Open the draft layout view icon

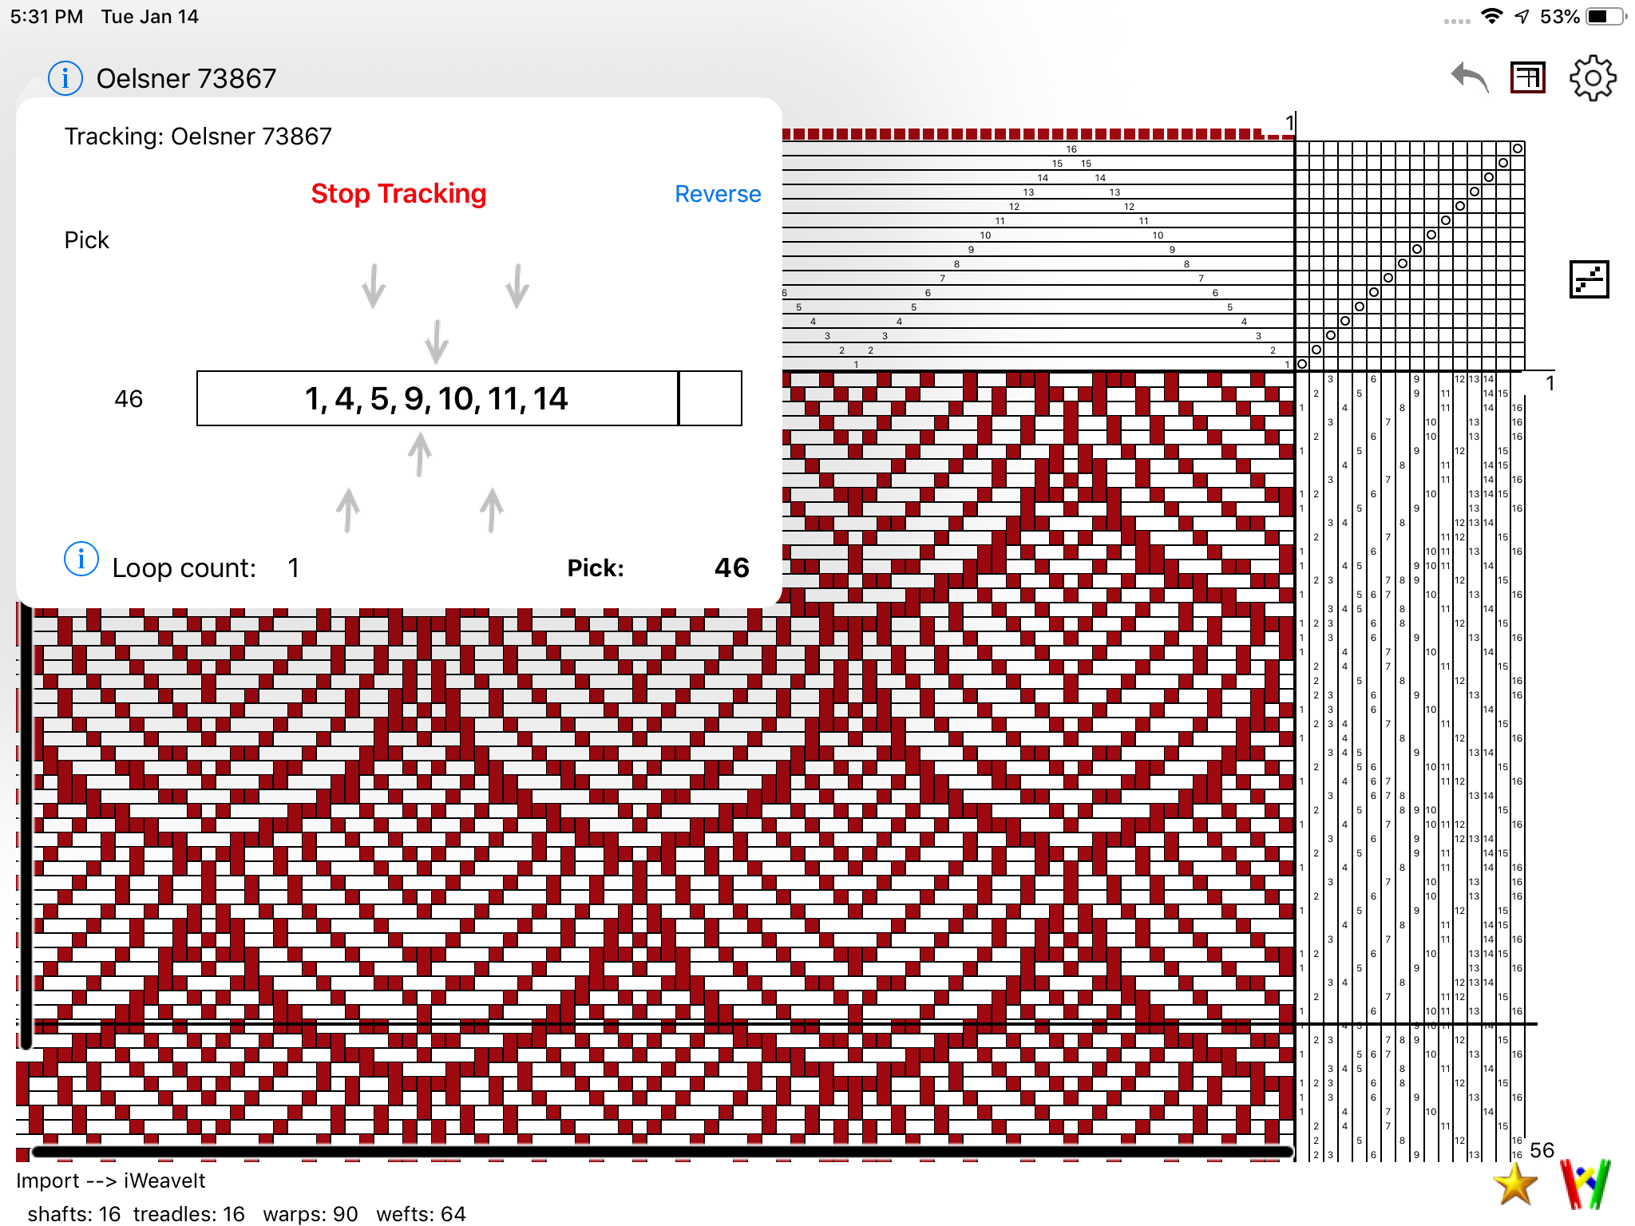click(x=1528, y=78)
